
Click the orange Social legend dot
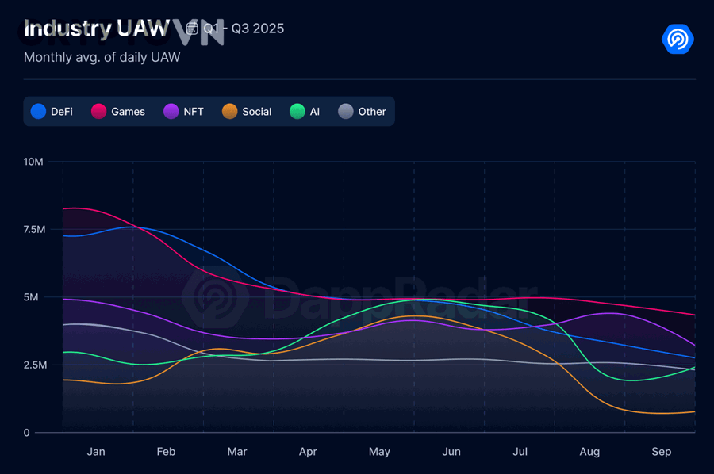230,112
